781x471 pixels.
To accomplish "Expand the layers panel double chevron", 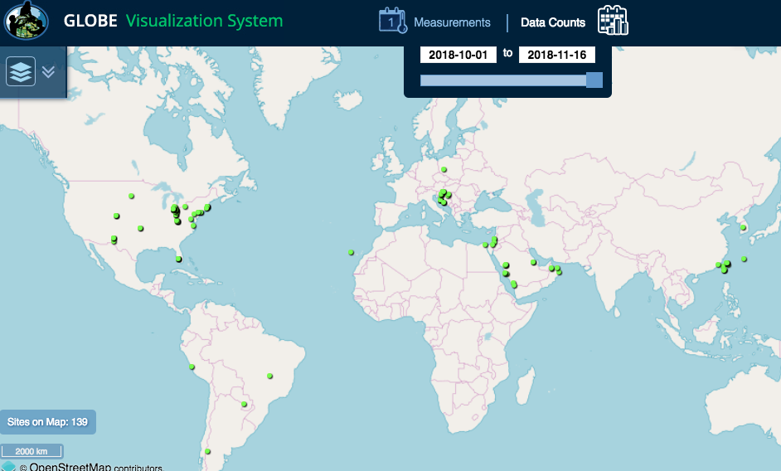I will 48,71.
